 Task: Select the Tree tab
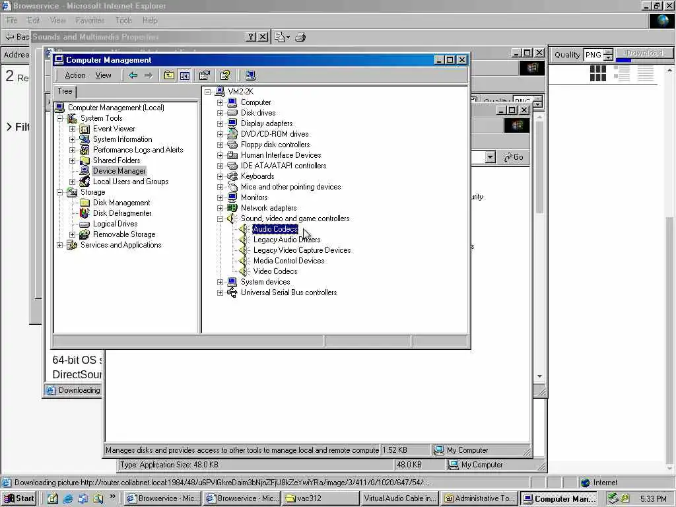coord(65,91)
